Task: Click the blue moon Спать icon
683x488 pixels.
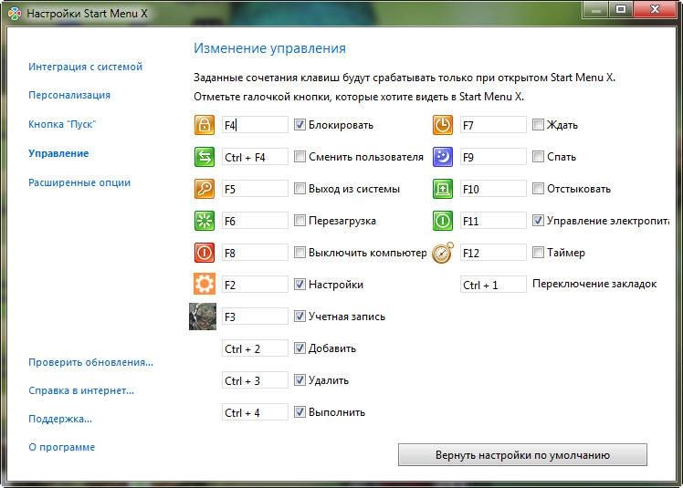Action: (443, 157)
